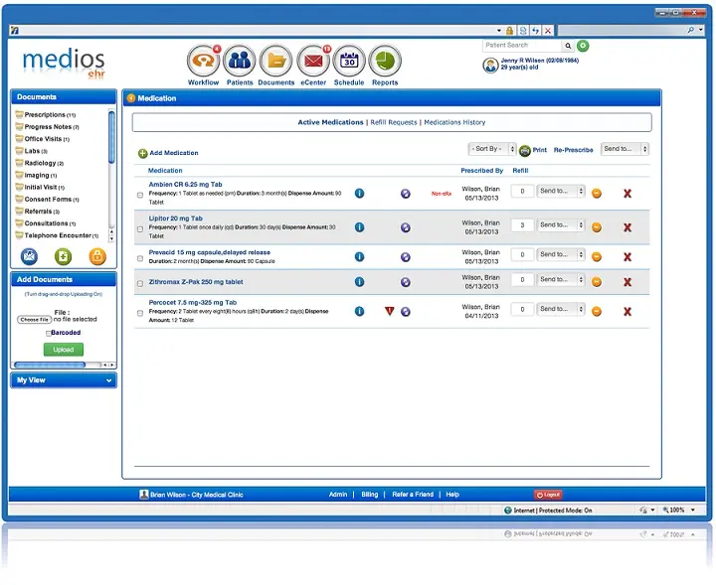Show info for Lipitor 20 mg Tab
Image resolution: width=716 pixels, height=585 pixels.
[359, 227]
